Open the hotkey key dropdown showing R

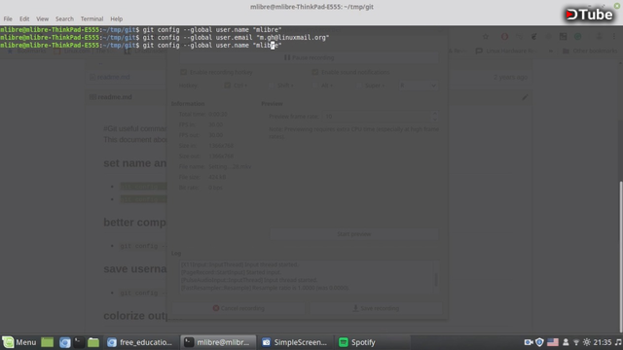point(418,86)
